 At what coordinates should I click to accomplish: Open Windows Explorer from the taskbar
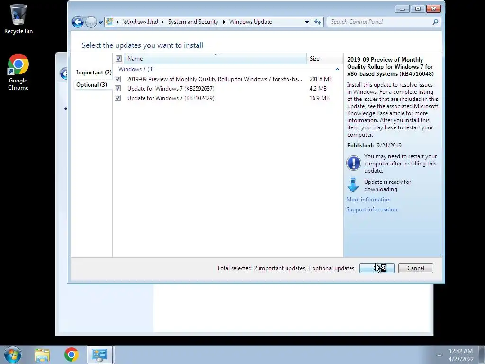[x=42, y=355]
